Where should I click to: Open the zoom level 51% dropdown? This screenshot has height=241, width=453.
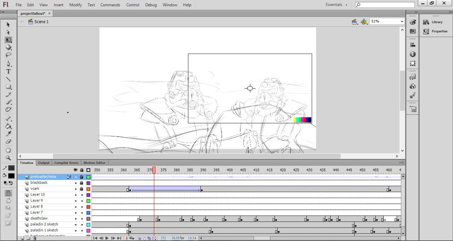pos(402,22)
